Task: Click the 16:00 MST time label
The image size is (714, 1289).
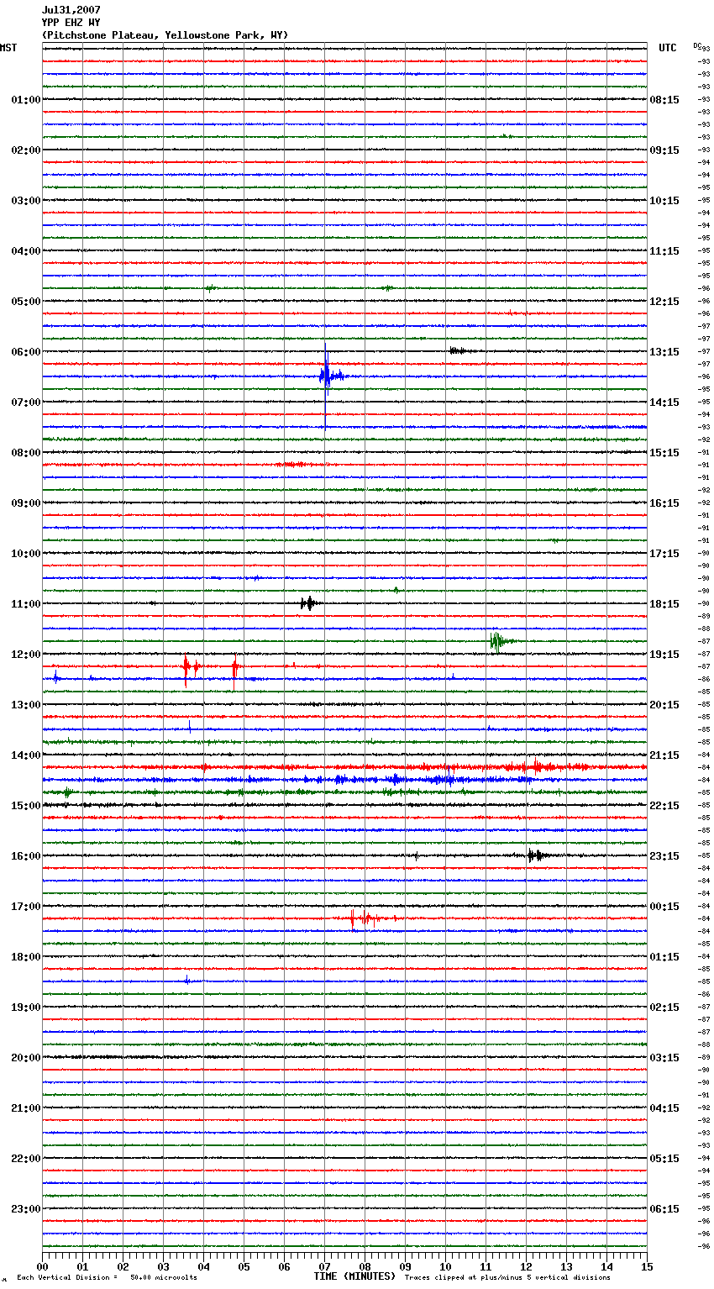Action: click(26, 856)
